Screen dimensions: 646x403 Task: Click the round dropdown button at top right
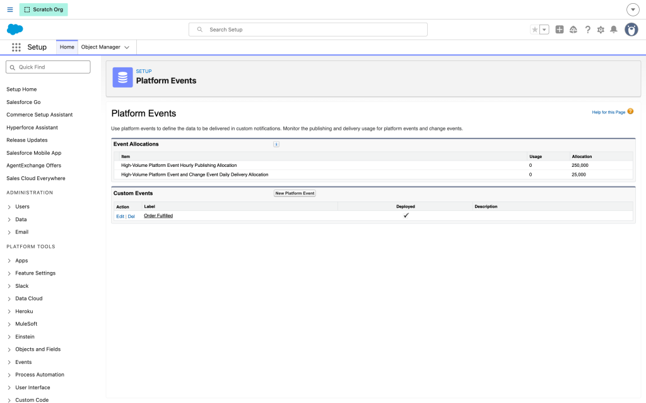(633, 9)
